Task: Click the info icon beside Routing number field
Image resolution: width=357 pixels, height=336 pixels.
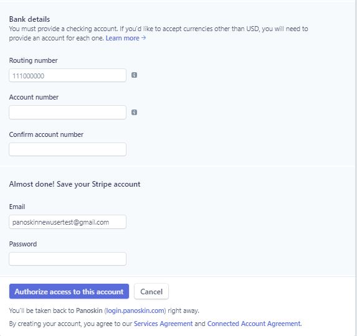Action: pos(134,75)
